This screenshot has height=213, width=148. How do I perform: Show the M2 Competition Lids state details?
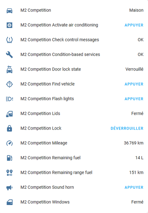coord(75,113)
